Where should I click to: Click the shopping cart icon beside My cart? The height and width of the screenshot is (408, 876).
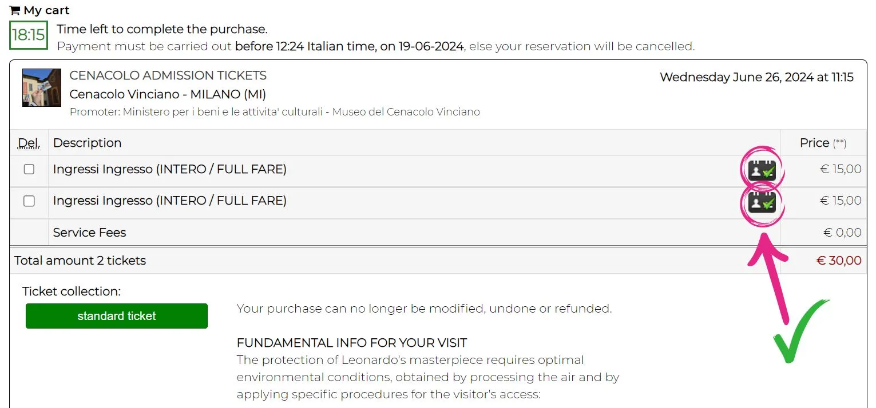[x=15, y=10]
